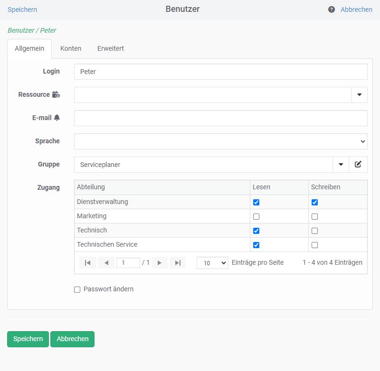Expand the Ressource dropdown arrow
This screenshot has height=371, width=380.
point(359,95)
